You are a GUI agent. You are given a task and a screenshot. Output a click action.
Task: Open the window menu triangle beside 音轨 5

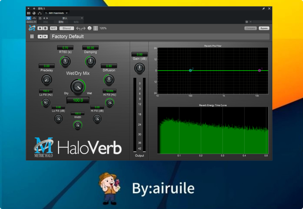28,9
